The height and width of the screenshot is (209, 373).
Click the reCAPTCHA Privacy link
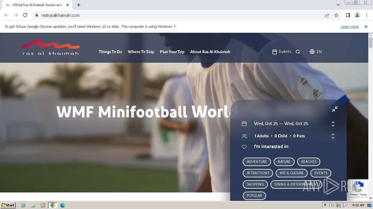coord(353,194)
